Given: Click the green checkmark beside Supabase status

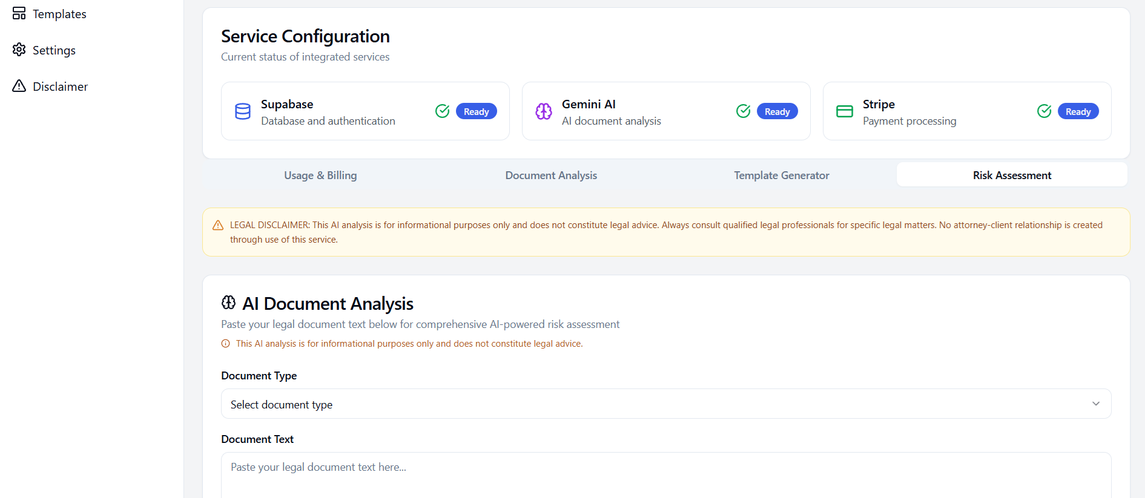Looking at the screenshot, I should coord(443,111).
